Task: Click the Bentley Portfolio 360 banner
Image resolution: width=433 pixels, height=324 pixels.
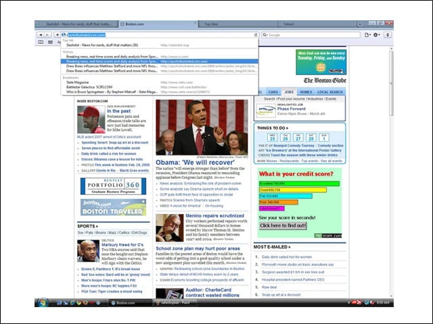Action: [x=113, y=186]
